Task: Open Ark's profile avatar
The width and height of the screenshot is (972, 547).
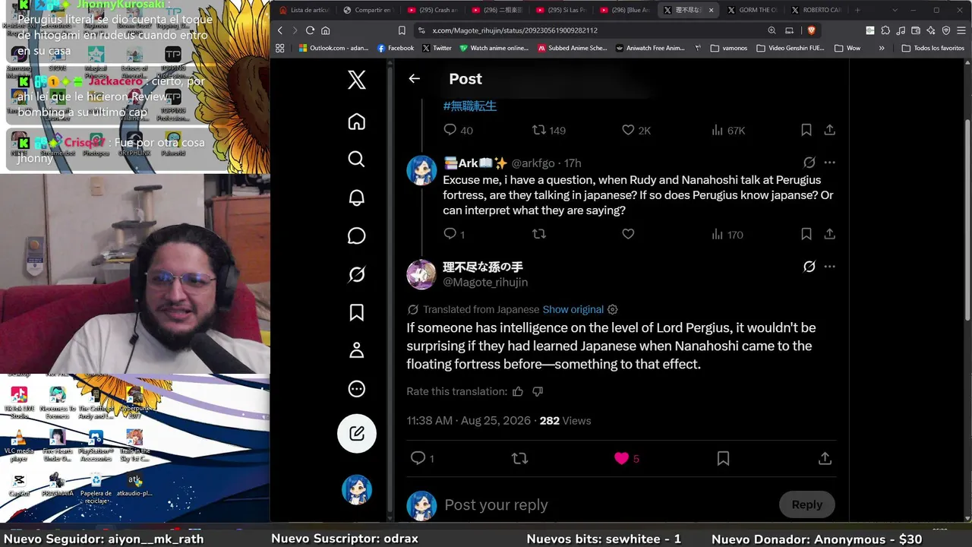Action: (421, 170)
